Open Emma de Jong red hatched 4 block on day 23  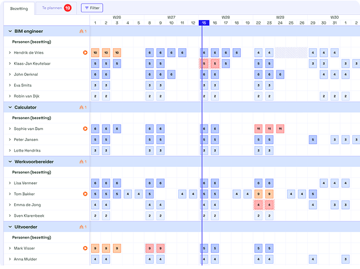coord(269,205)
